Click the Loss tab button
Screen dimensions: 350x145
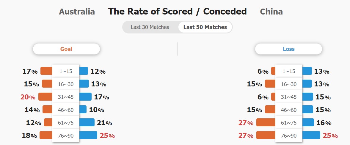coord(288,49)
